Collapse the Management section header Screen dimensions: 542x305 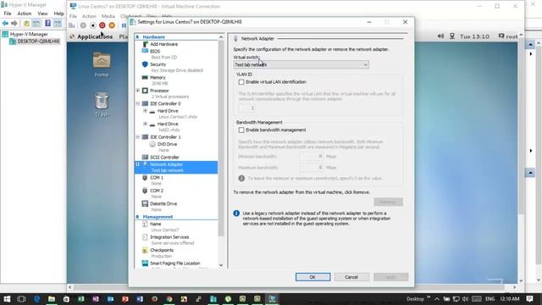pyautogui.click(x=137, y=217)
